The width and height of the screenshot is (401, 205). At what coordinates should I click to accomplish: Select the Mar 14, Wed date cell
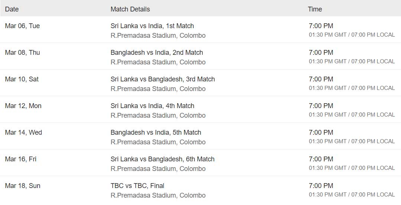click(x=23, y=132)
